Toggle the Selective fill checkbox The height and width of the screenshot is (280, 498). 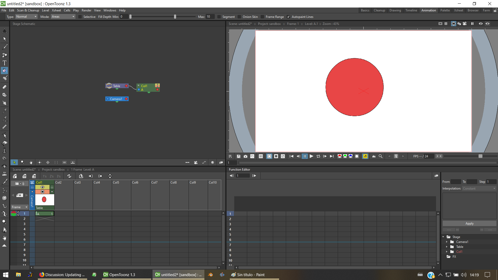[80, 17]
